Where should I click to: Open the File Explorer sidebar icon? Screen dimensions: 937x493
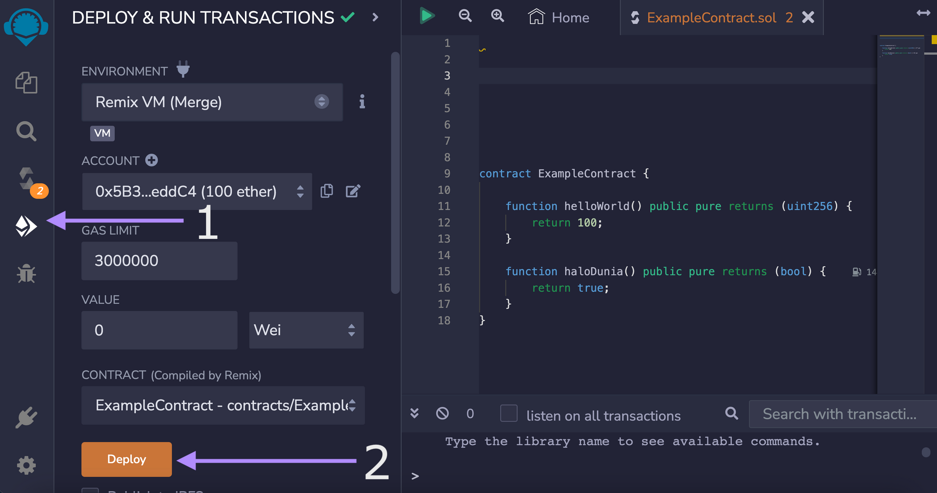click(26, 83)
